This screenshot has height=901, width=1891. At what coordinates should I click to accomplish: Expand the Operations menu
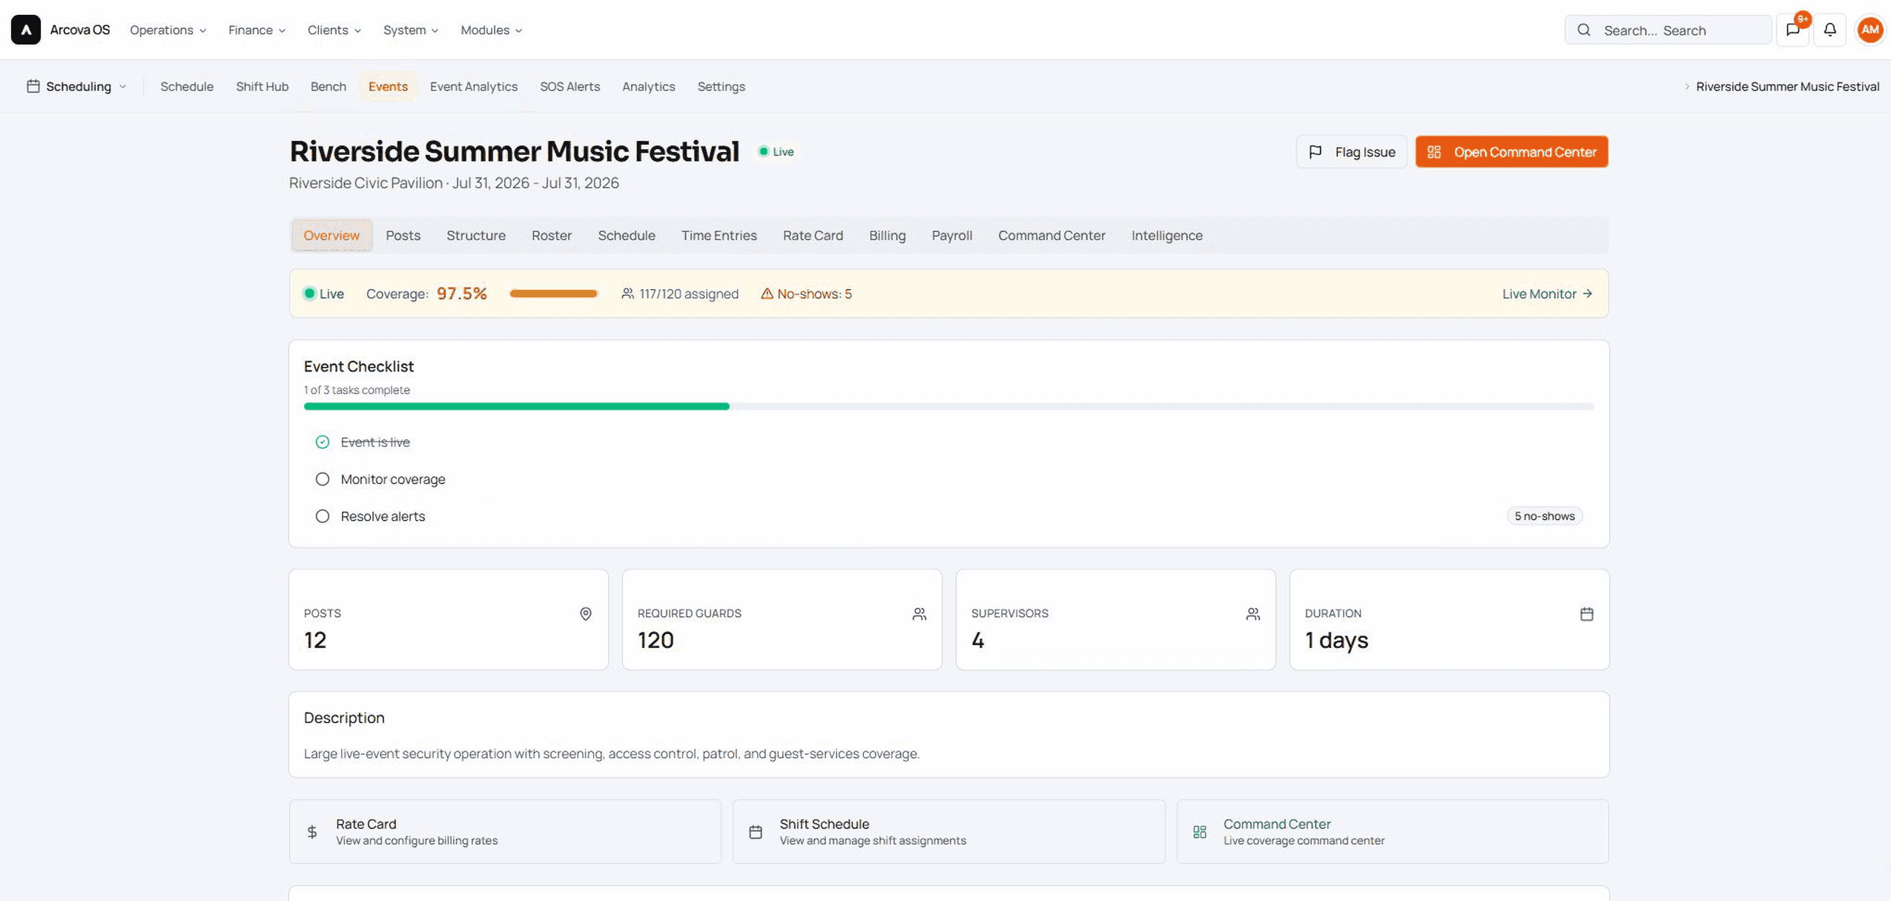tap(168, 30)
